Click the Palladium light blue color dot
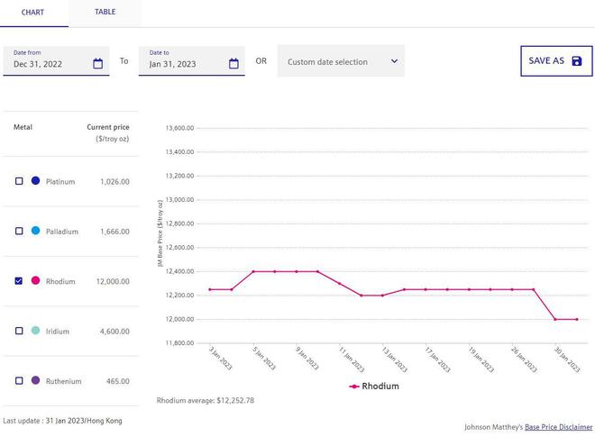Screen dimensions: 595x446 (x=35, y=232)
